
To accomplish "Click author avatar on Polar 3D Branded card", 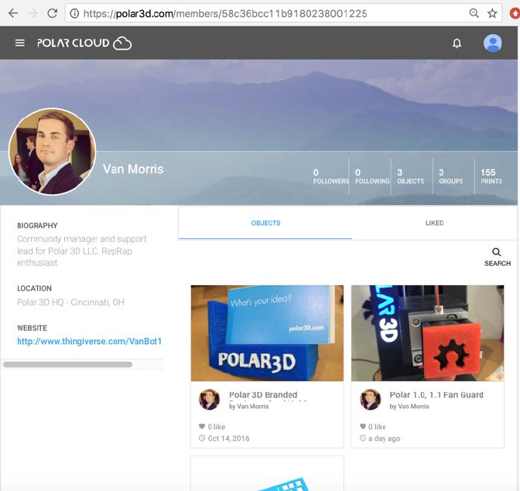I will point(209,399).
